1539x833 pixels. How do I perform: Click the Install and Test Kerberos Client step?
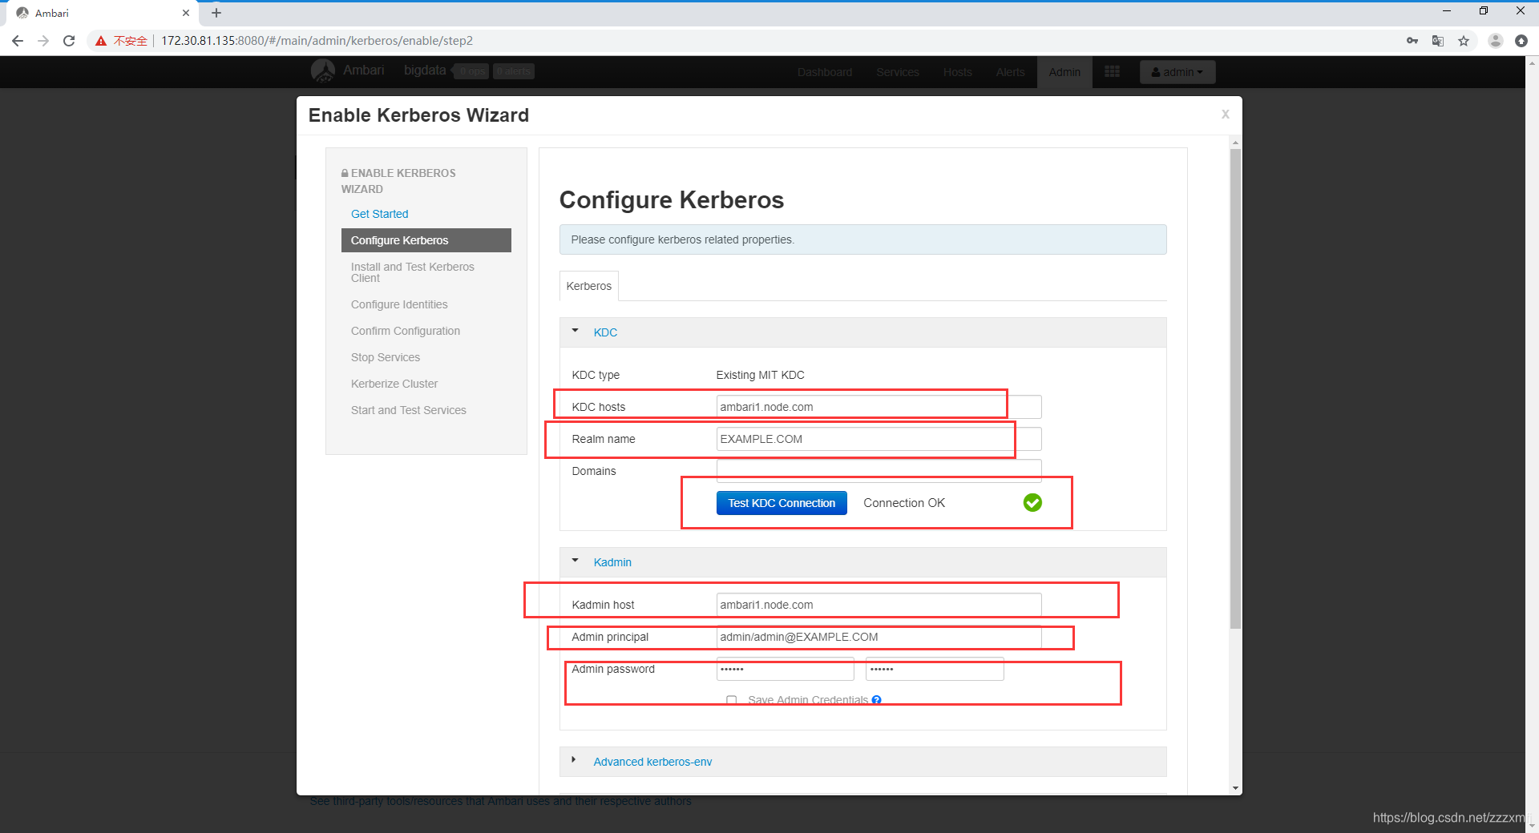[412, 272]
